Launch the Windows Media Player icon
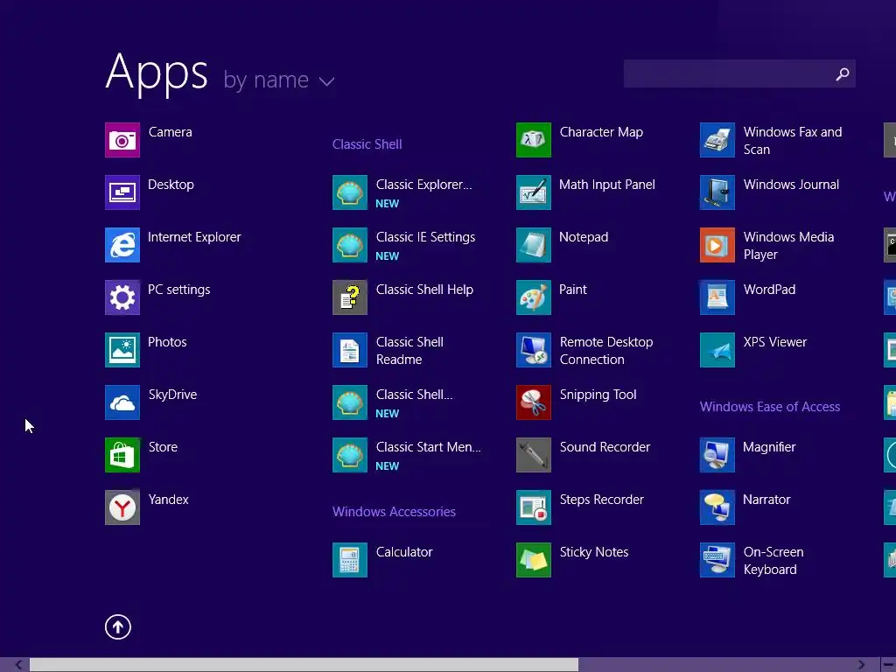896x672 pixels. pos(717,245)
